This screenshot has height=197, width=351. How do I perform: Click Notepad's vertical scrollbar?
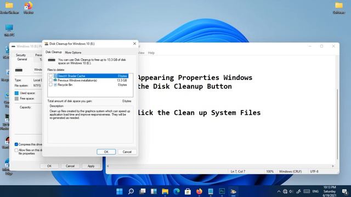[337, 124]
